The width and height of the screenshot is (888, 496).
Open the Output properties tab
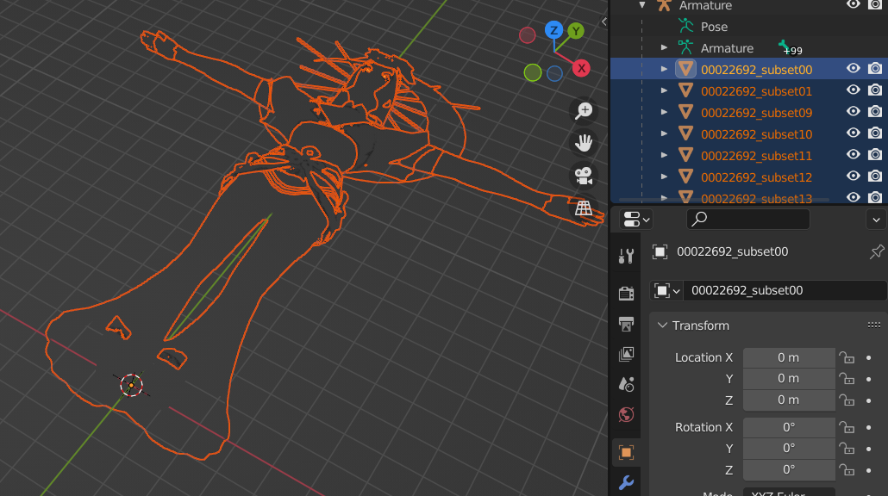tap(627, 324)
